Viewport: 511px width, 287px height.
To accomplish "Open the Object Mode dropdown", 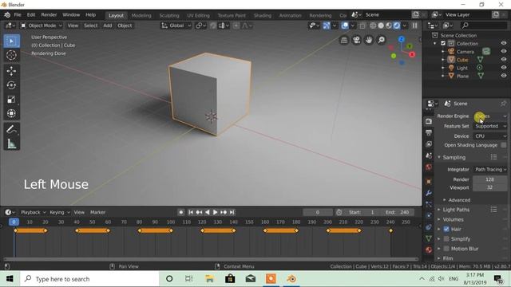I will 41,26.
